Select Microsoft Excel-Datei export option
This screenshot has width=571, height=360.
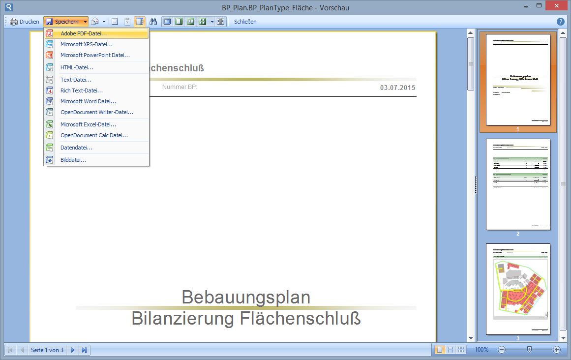[89, 124]
